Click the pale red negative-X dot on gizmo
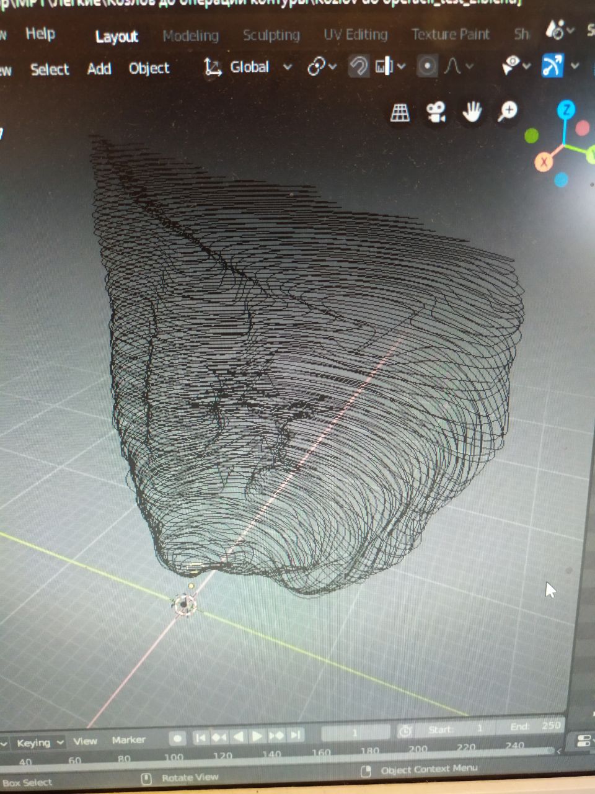595x794 pixels. tap(583, 128)
